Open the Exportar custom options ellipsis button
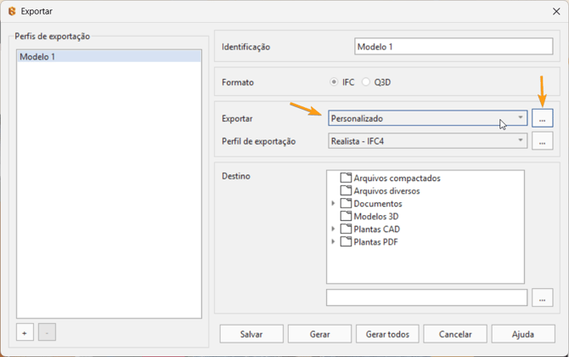This screenshot has height=357, width=569. (542, 119)
